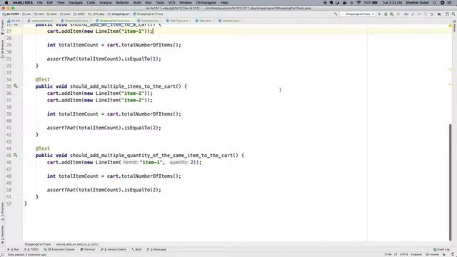Viewport: 457px width, 257px height.
Task: Switch to the Item.java editor tab
Action: coord(205,21)
